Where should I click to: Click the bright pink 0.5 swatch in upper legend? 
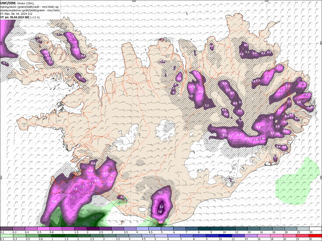(x=43, y=229)
